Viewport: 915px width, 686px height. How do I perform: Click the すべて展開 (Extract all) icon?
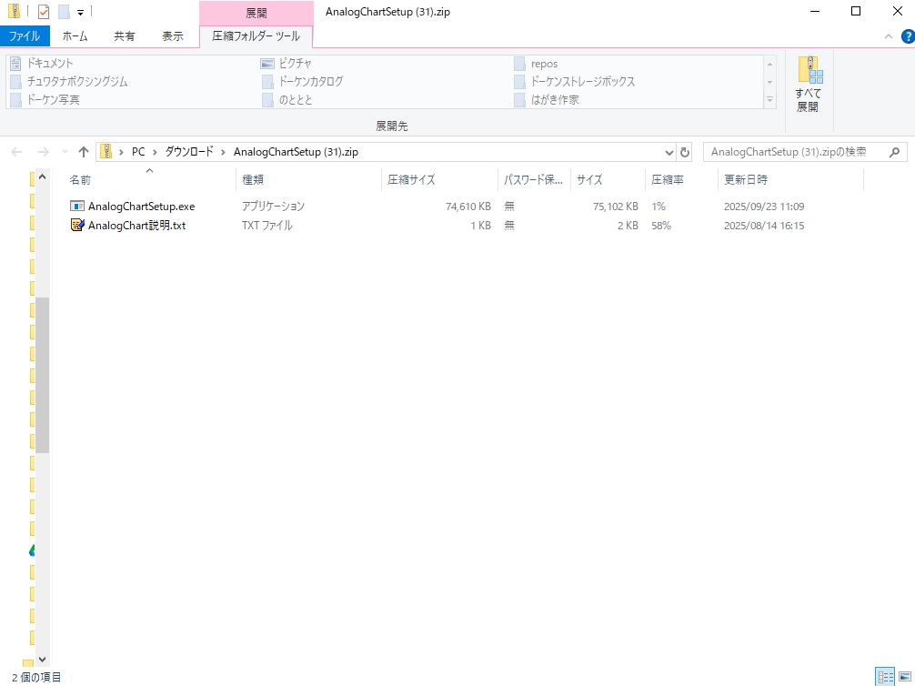coord(808,85)
